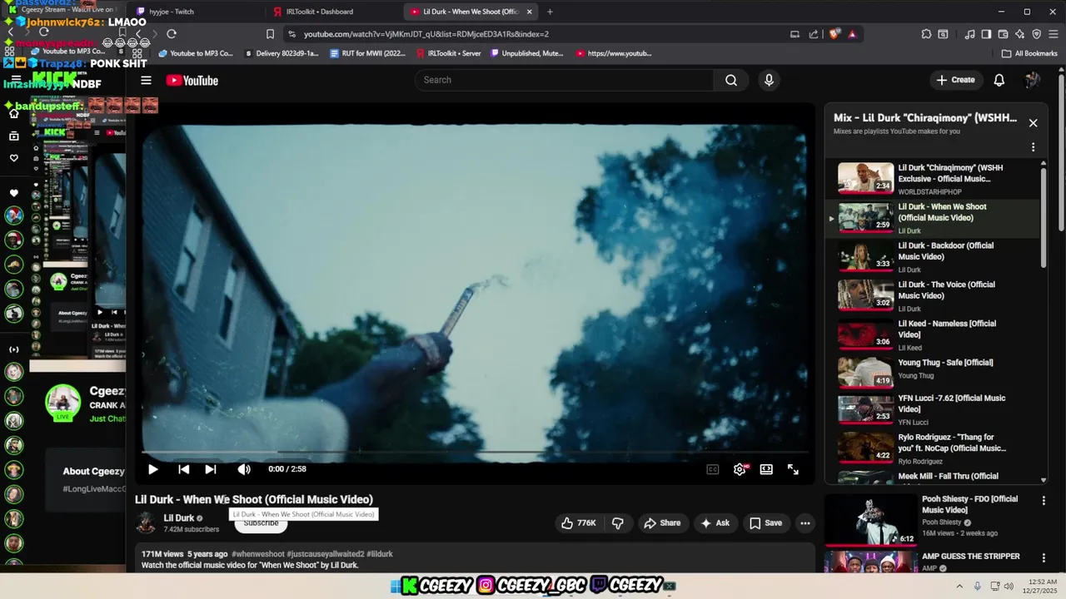
Task: Share the Lil Durk video
Action: click(x=662, y=523)
